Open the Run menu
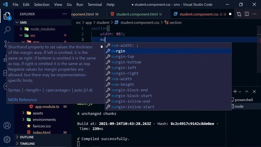Image resolution: width=261 pixels, height=147 pixels. click(x=80, y=4)
